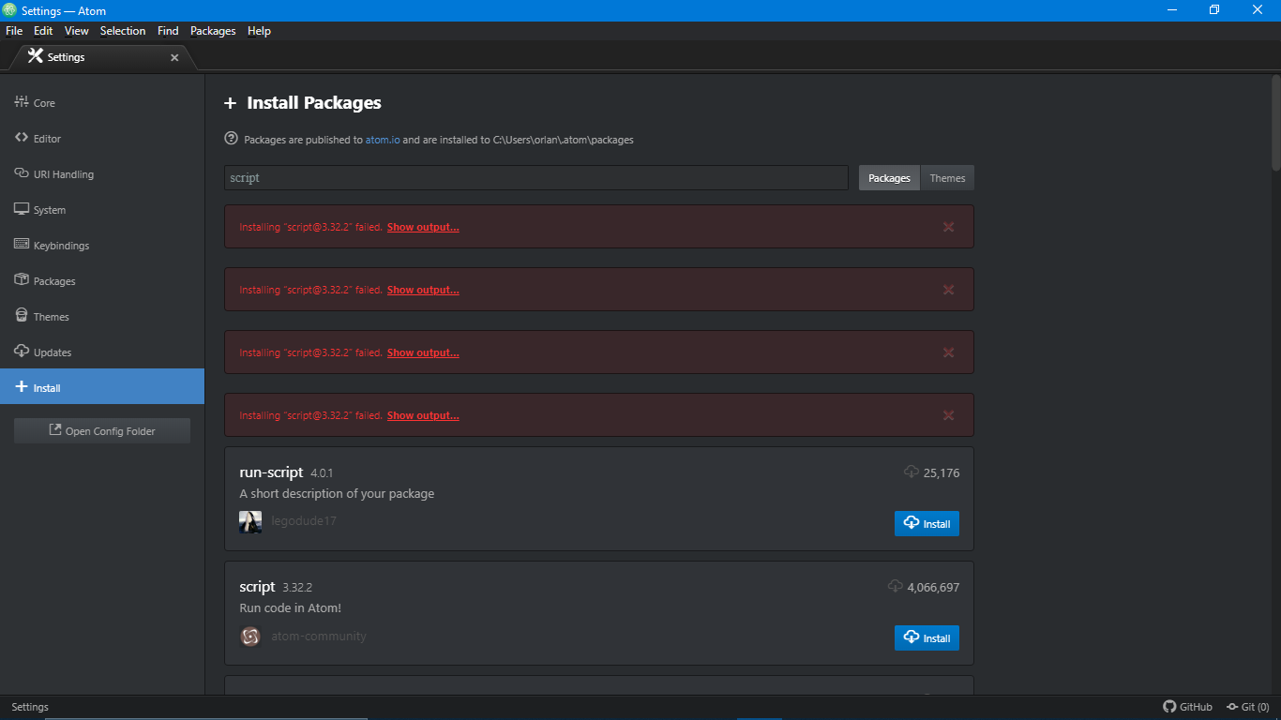Viewport: 1281px width, 720px height.
Task: Open the Git (0) status bar item
Action: coord(1247,707)
